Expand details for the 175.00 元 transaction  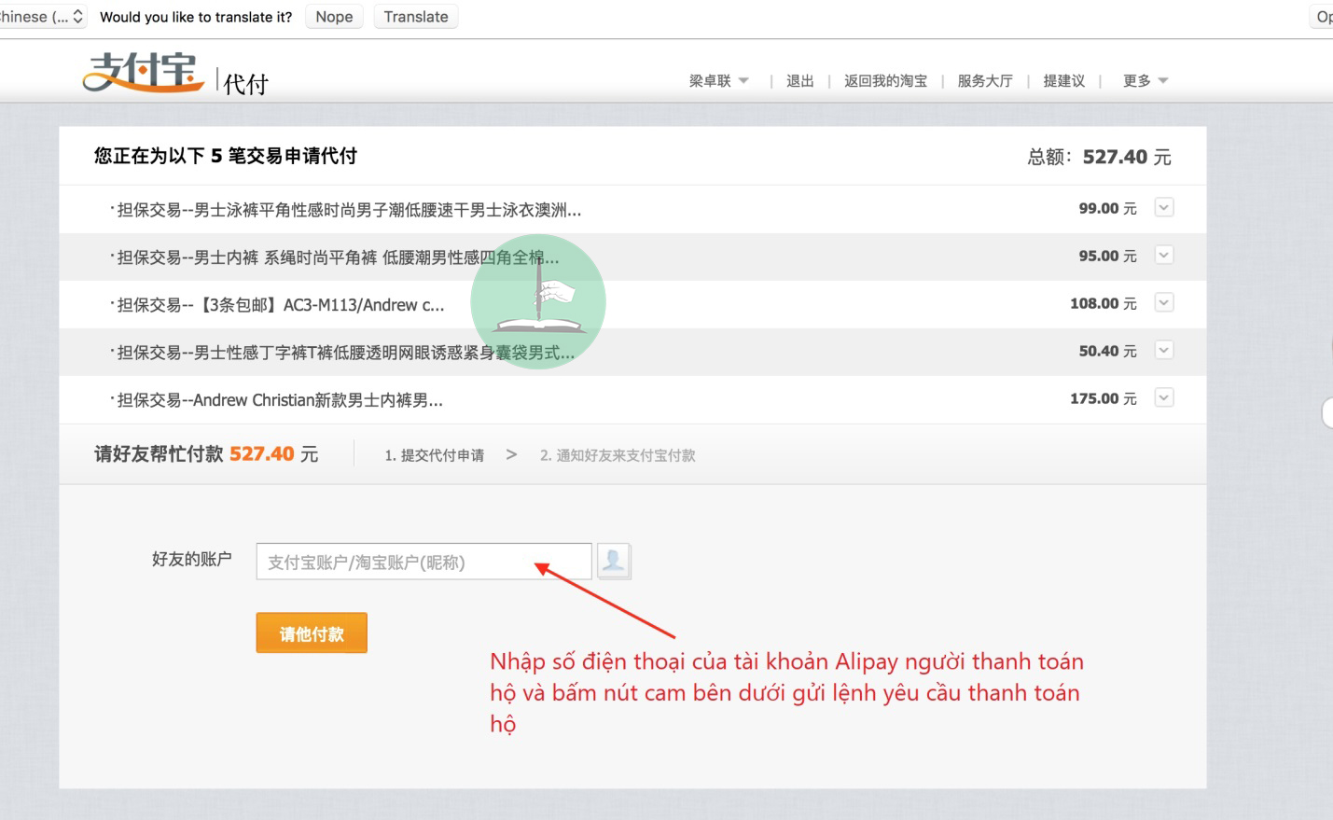pyautogui.click(x=1163, y=398)
